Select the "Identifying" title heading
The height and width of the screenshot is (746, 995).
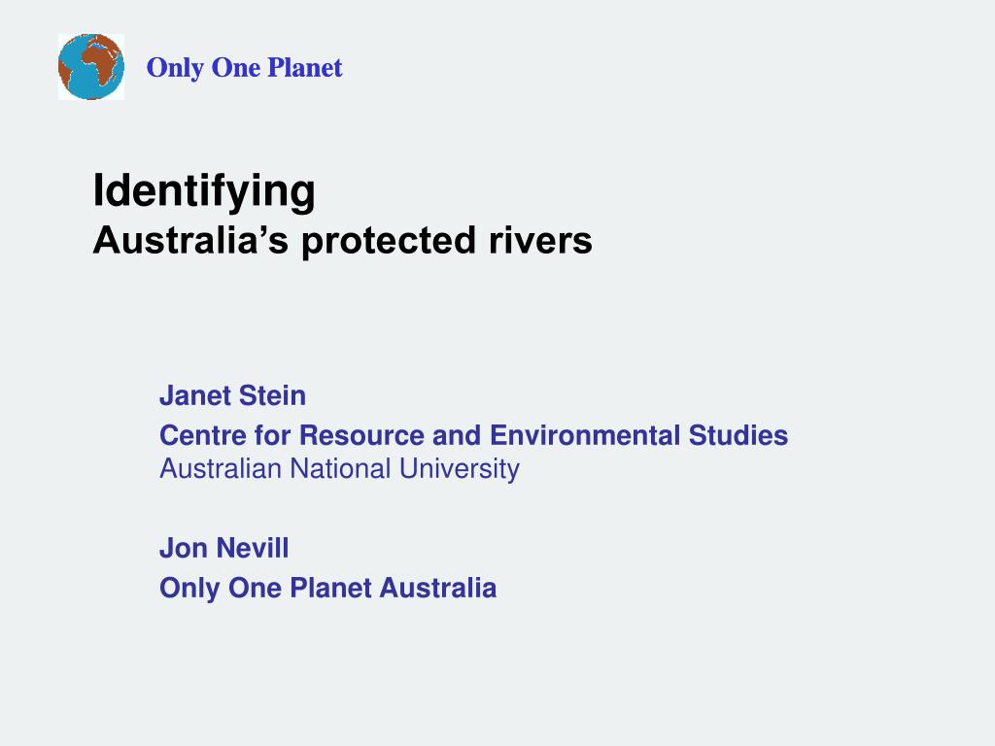204,190
